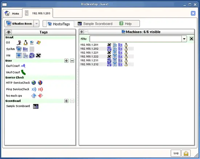Viewport: 200px width, 159px height.
Task: Expand the Situation Room dropdown arrow
Action: pos(36,24)
